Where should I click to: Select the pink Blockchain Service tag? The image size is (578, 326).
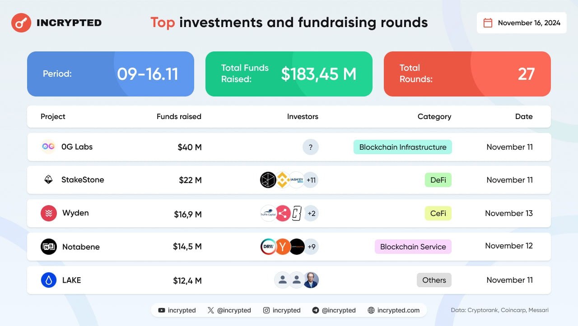pyautogui.click(x=413, y=247)
